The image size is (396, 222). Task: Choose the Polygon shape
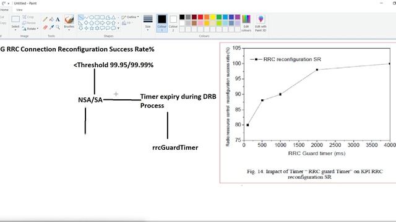(x=108, y=17)
